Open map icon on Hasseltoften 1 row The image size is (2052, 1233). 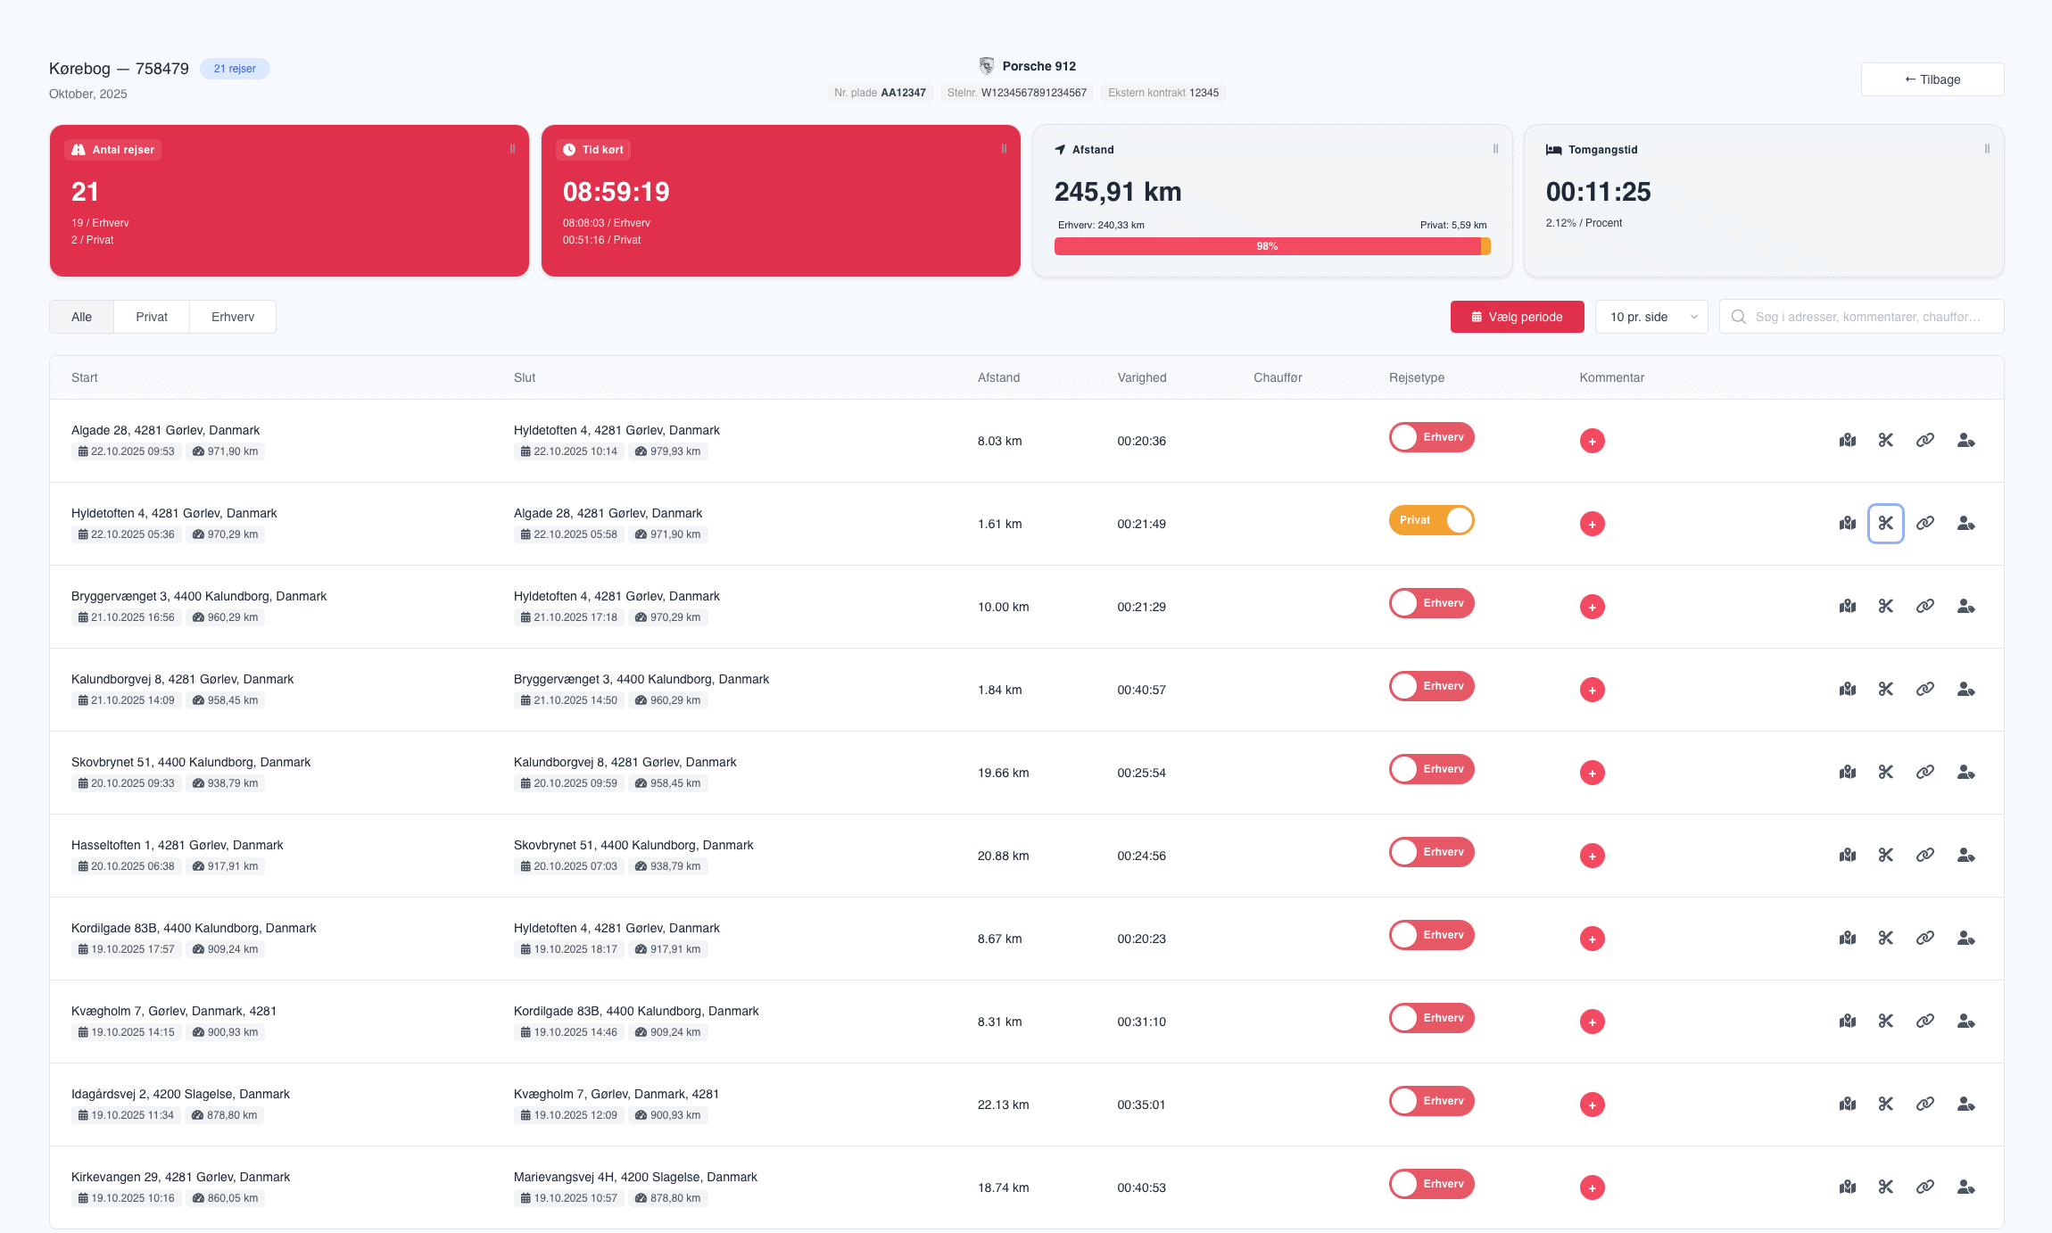point(1847,855)
